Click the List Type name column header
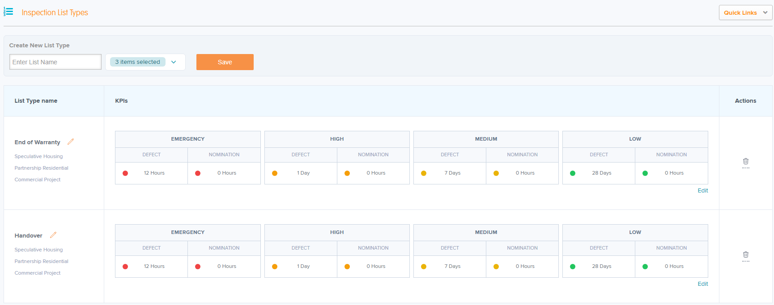The width and height of the screenshot is (774, 305). pos(36,100)
